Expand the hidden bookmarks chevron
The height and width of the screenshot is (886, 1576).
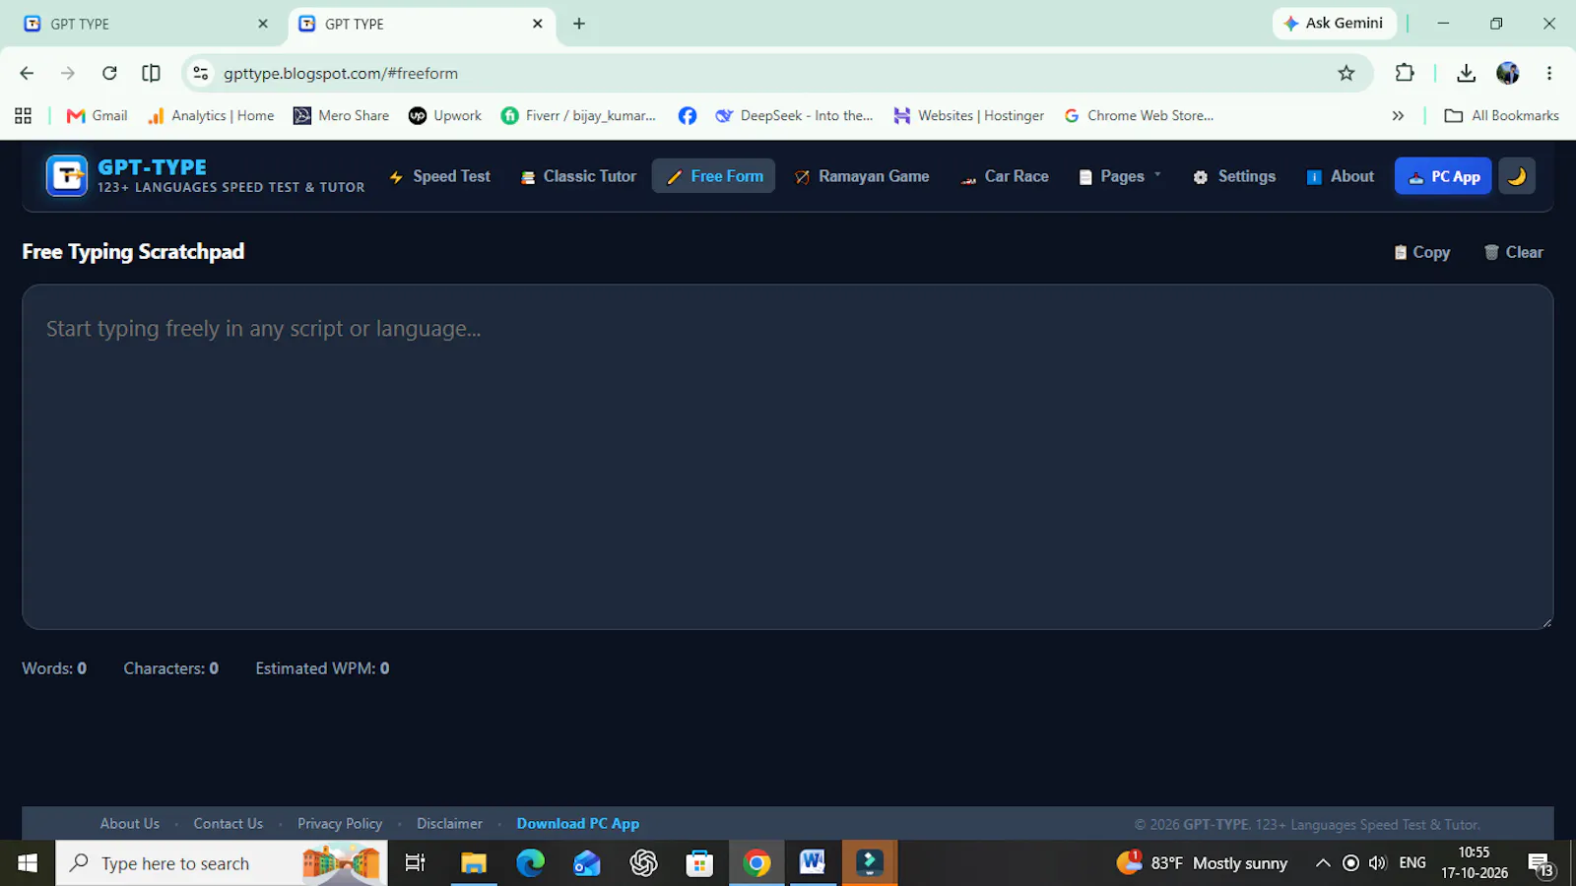coord(1398,115)
